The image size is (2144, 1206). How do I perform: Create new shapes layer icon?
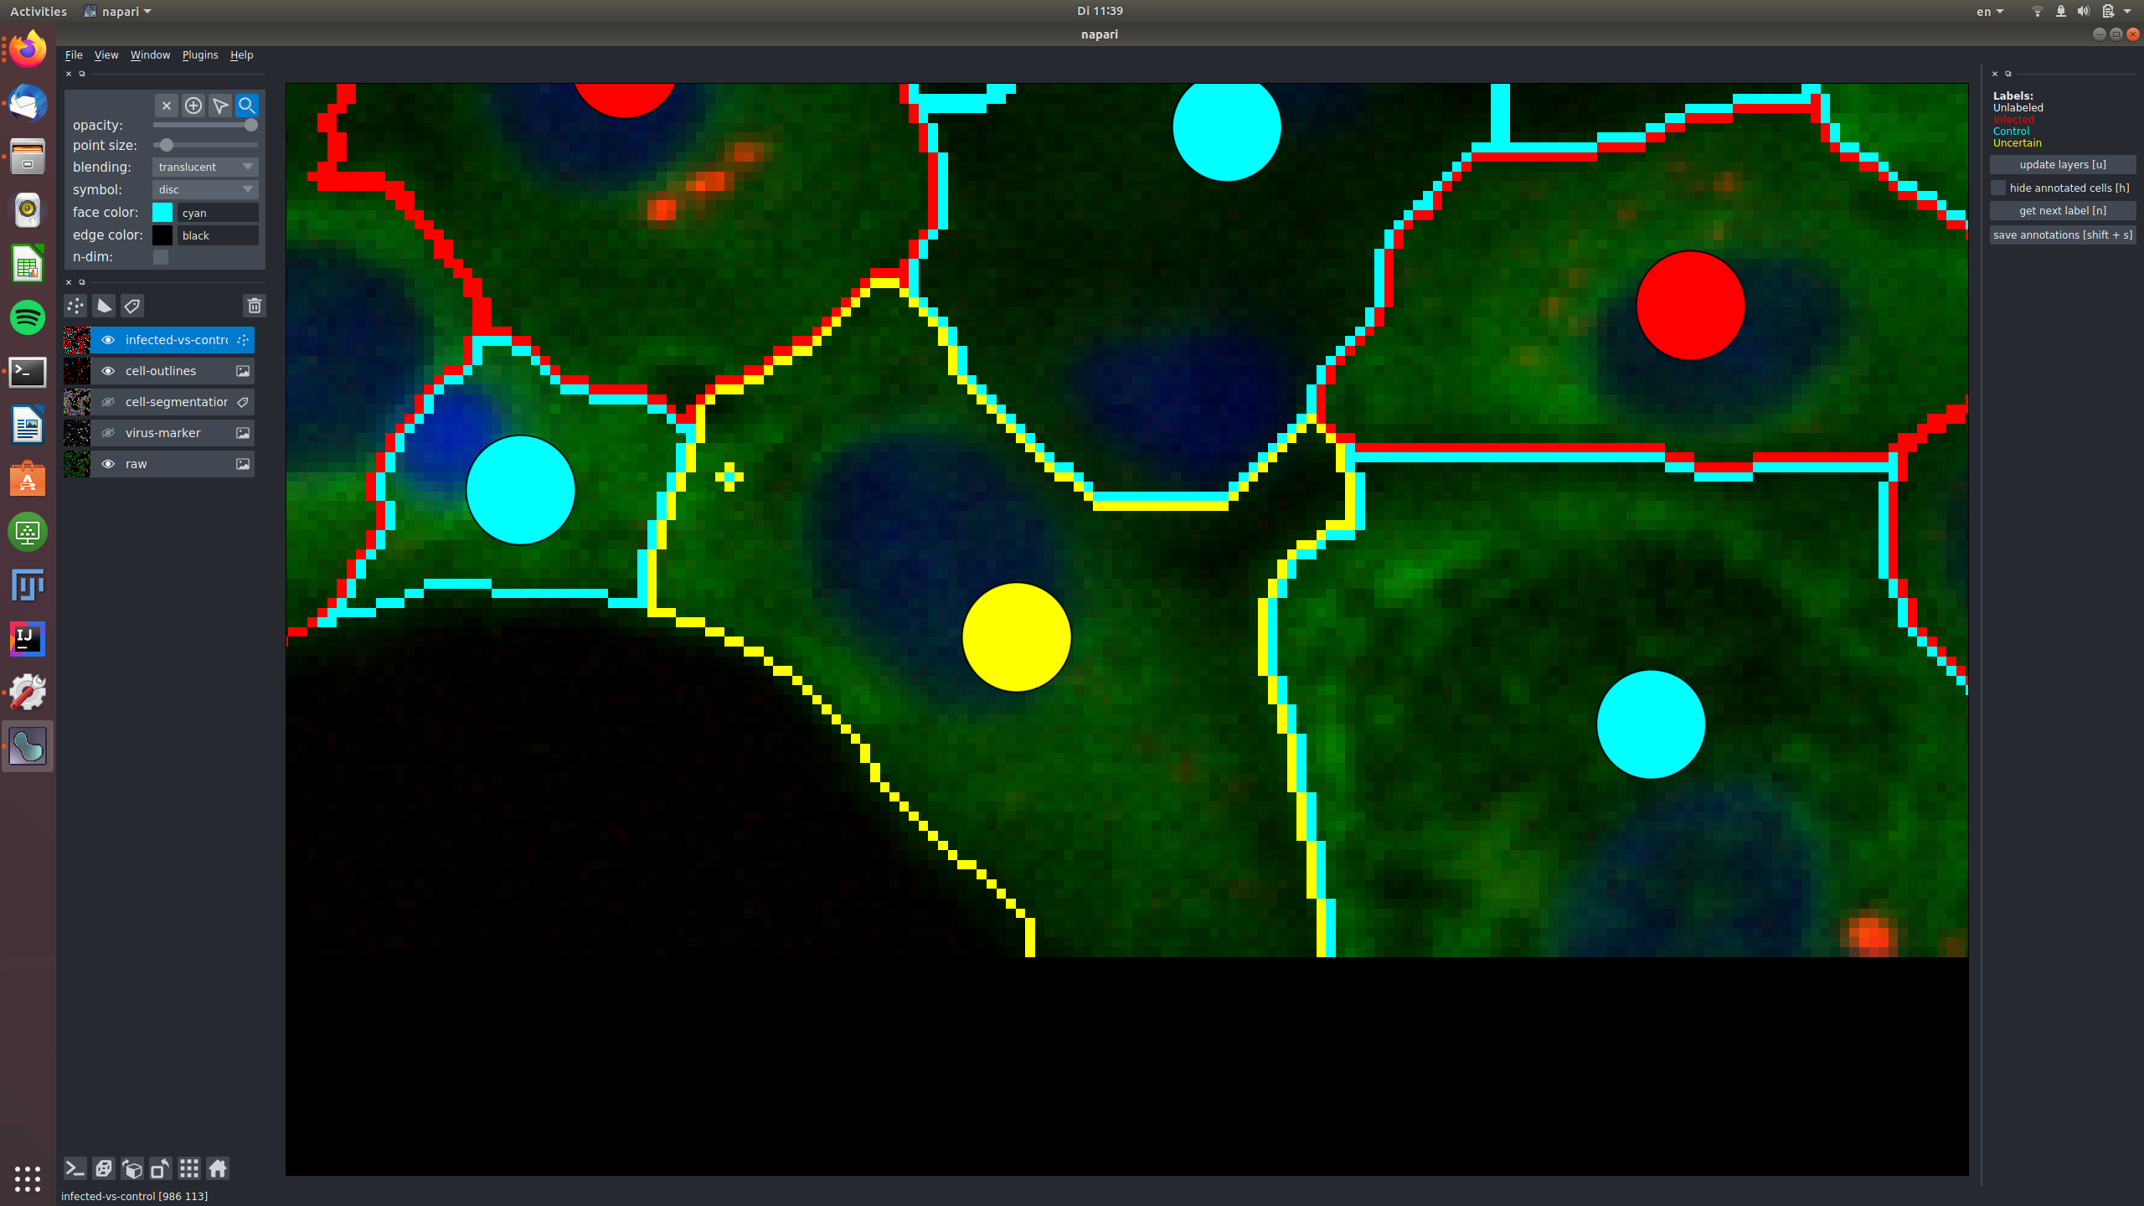104,306
